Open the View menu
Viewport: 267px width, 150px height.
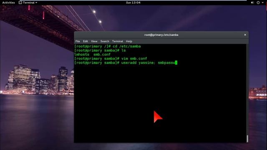point(94,41)
